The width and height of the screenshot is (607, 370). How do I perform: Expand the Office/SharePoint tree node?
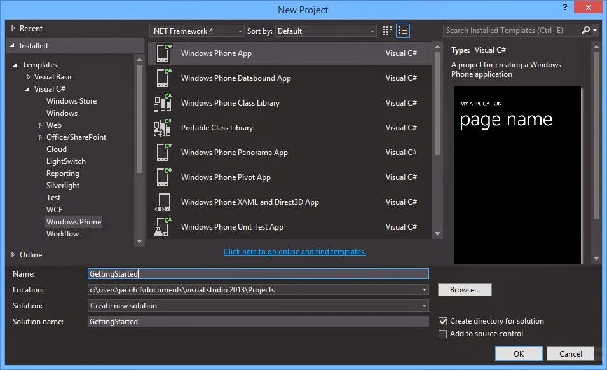point(40,137)
